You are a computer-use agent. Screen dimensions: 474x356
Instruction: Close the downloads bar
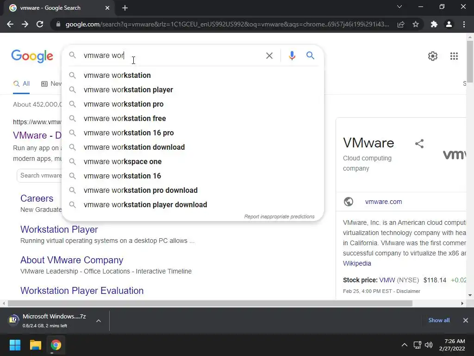(466, 320)
